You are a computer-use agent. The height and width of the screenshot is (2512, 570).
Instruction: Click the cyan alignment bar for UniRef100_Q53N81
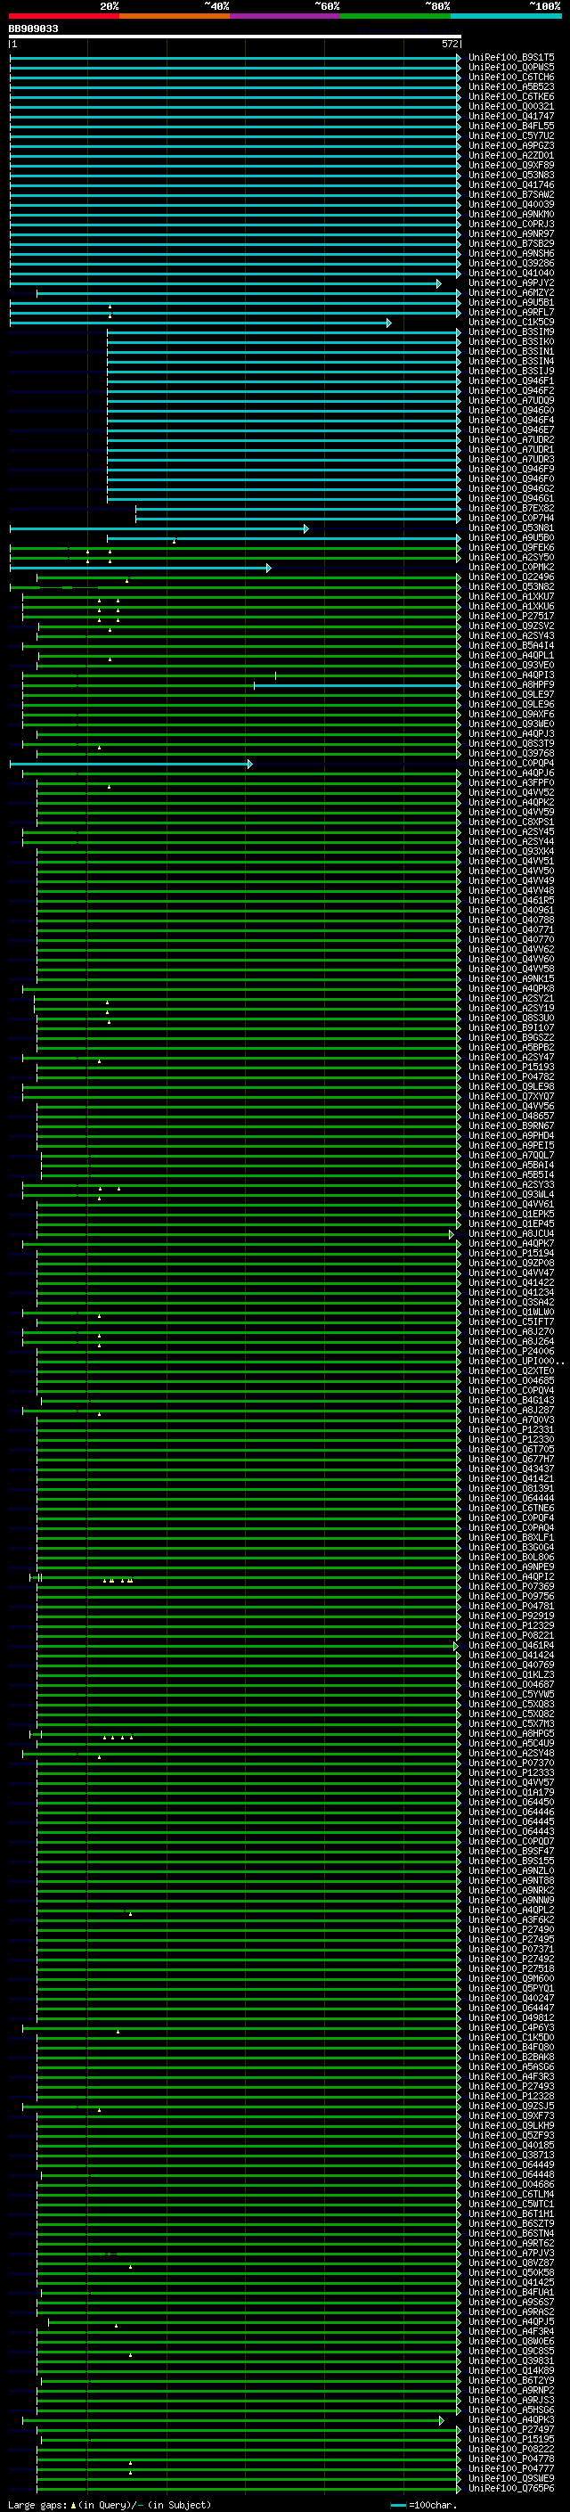point(159,528)
